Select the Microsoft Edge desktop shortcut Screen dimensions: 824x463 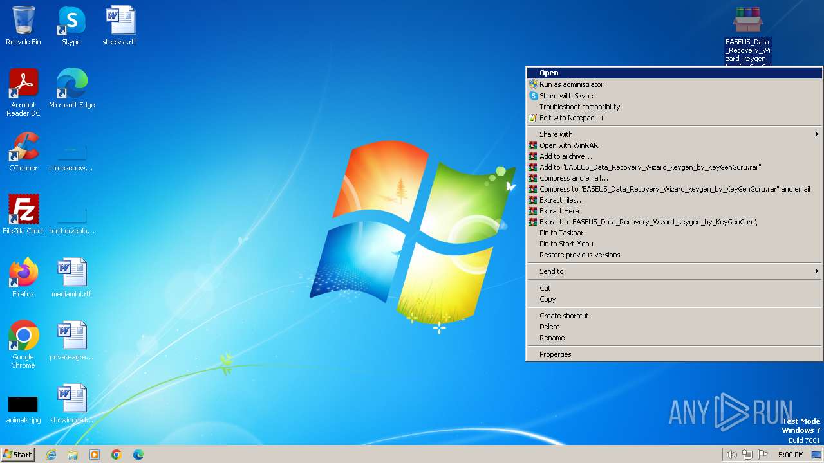[x=71, y=89]
